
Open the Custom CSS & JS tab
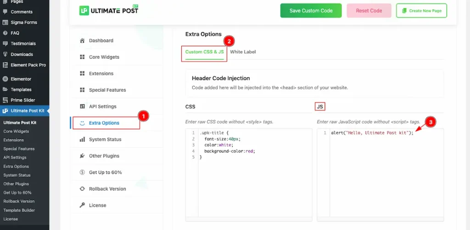coord(204,52)
